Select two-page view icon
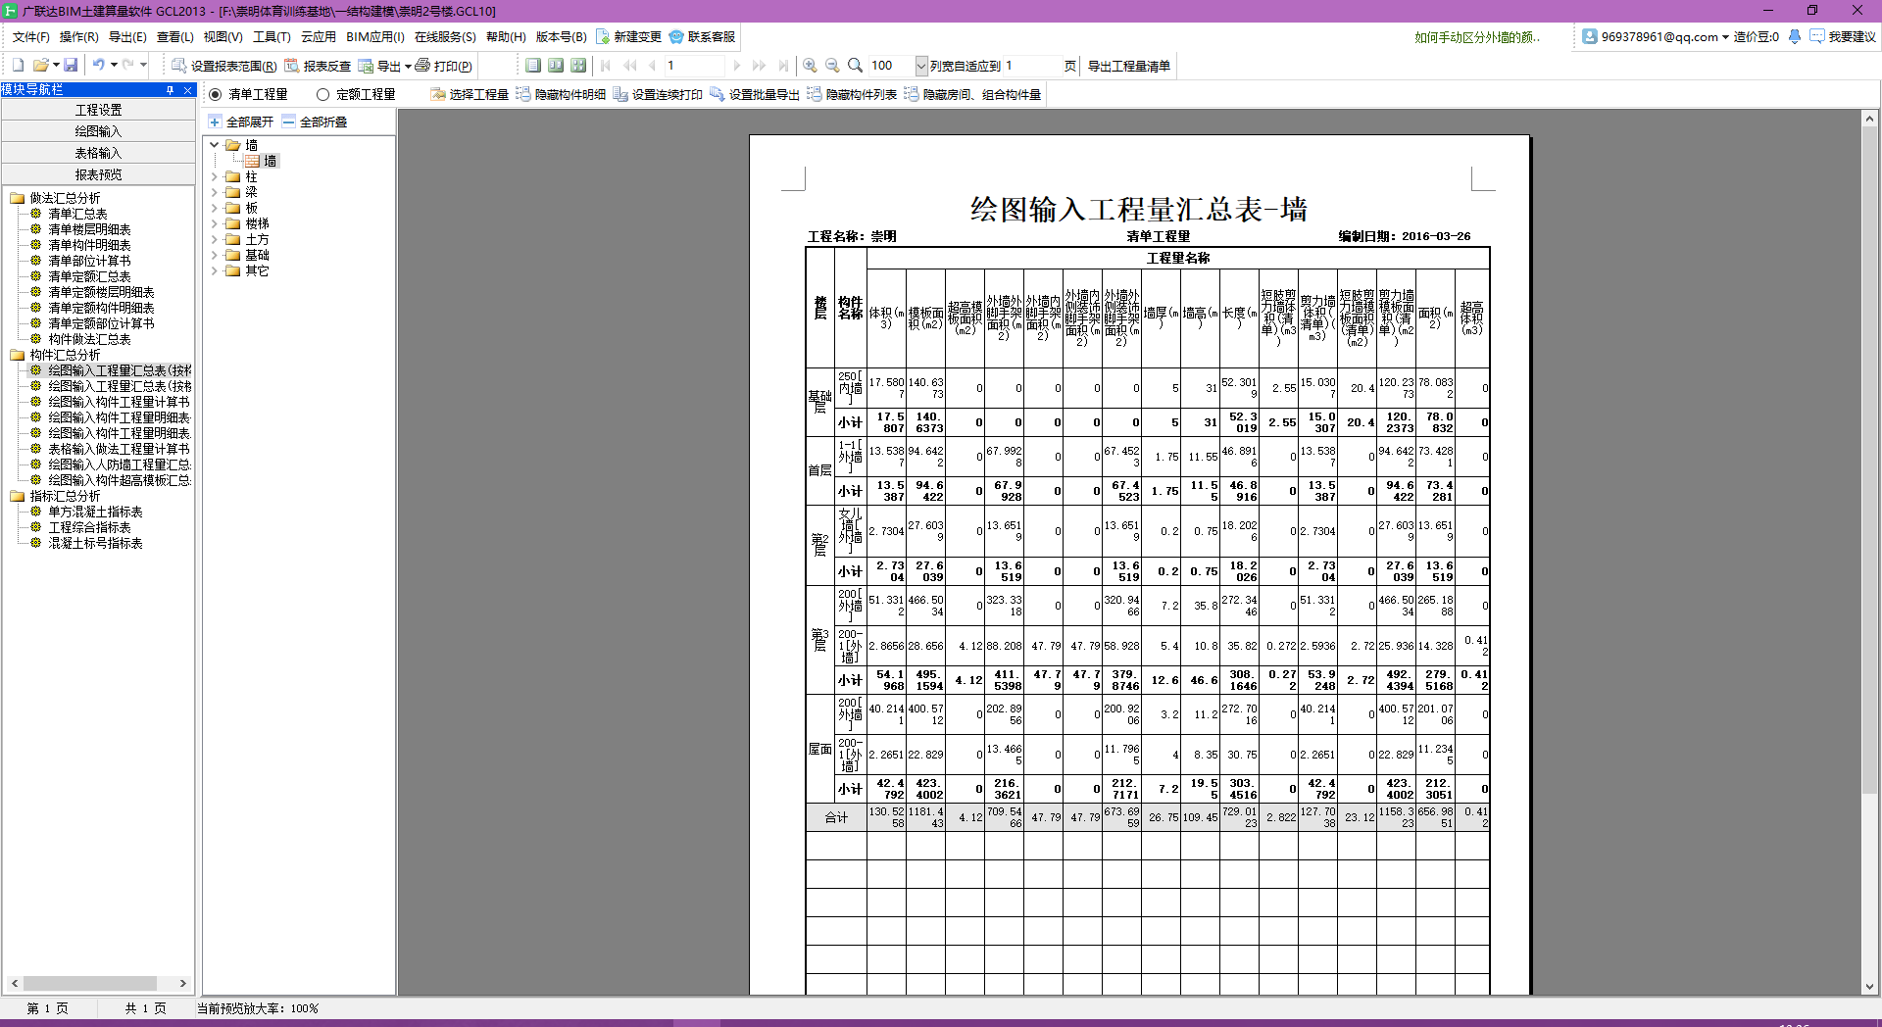This screenshot has height=1027, width=1882. 556,66
